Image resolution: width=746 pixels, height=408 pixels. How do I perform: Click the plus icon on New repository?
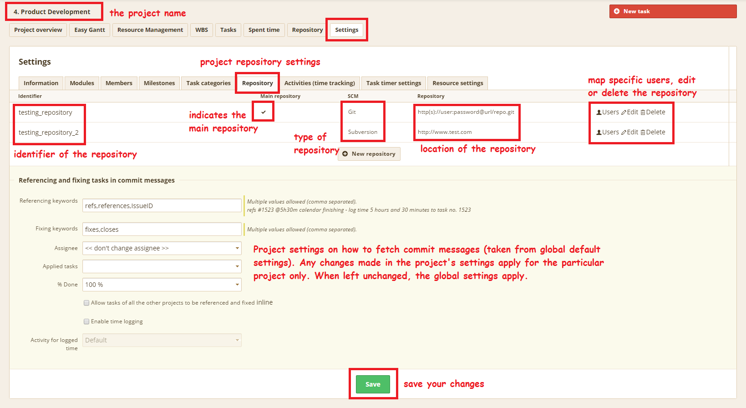345,154
